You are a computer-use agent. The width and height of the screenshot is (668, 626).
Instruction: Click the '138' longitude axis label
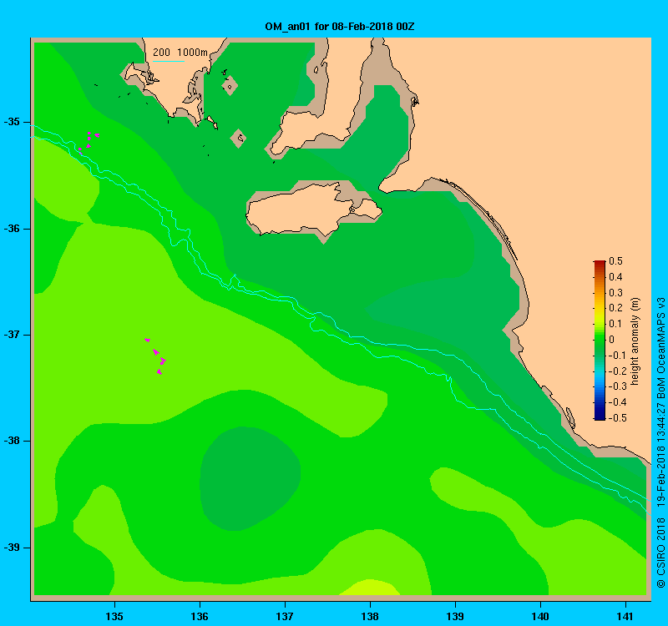coord(370,617)
